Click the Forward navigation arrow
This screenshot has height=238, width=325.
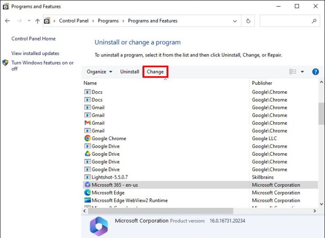pos(19,21)
